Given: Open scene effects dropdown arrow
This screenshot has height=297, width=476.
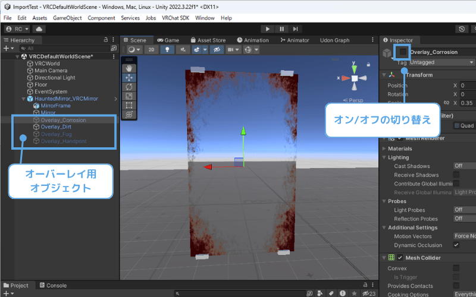Looking at the screenshot, I should point(205,50).
